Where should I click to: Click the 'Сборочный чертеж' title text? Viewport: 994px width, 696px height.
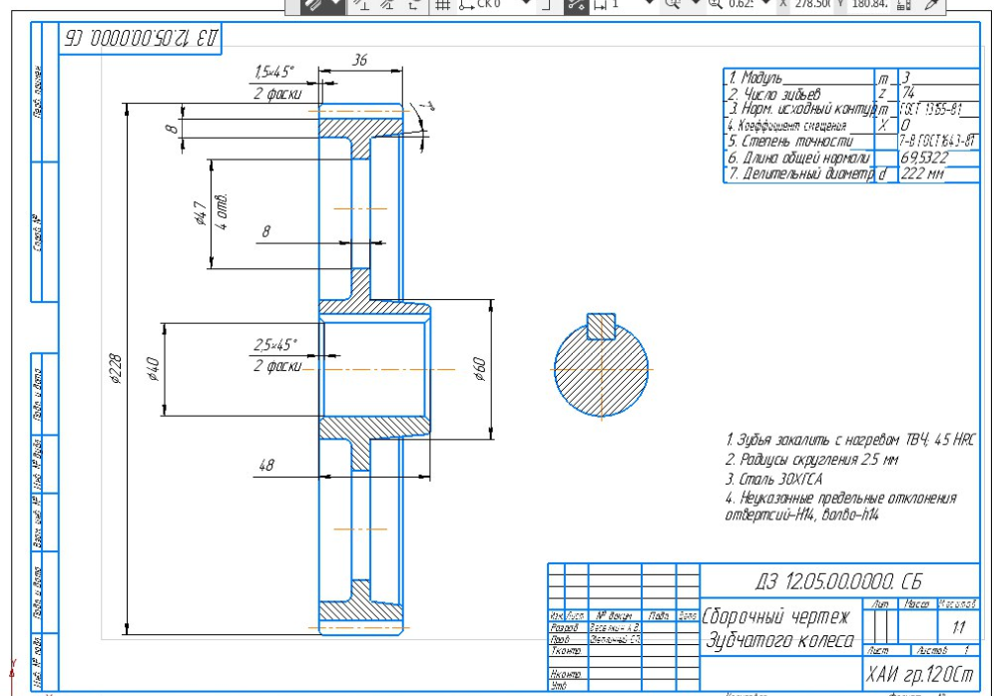[775, 616]
